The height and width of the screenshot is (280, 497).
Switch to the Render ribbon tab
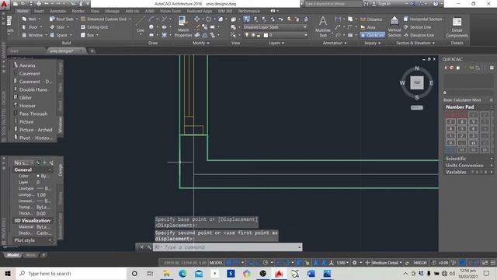tap(78, 11)
